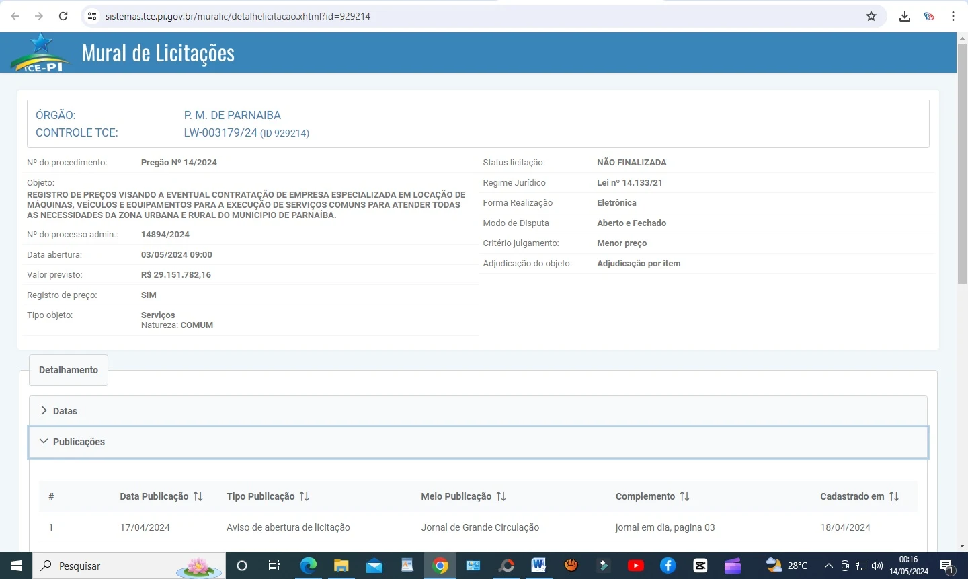The height and width of the screenshot is (579, 968).
Task: Show hidden system tray icons
Action: [x=829, y=566]
